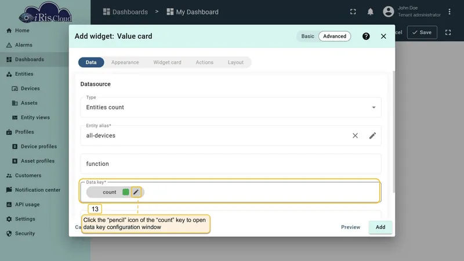This screenshot has width=464, height=261.
Task: Open widget help question mark icon
Action: tap(366, 36)
